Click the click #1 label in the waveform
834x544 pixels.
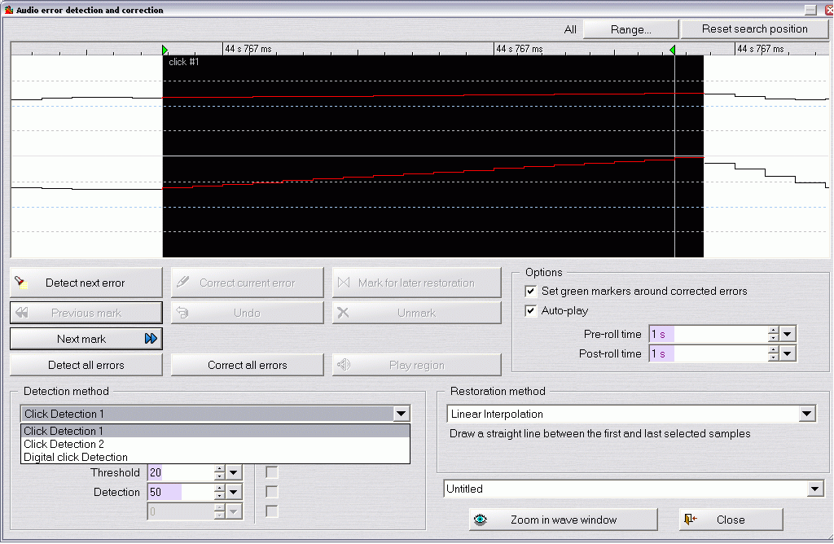pos(183,62)
